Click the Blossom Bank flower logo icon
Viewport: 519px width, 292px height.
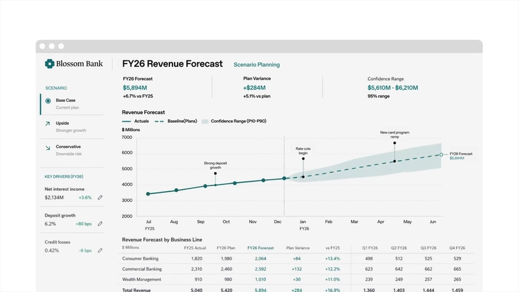[x=50, y=64]
